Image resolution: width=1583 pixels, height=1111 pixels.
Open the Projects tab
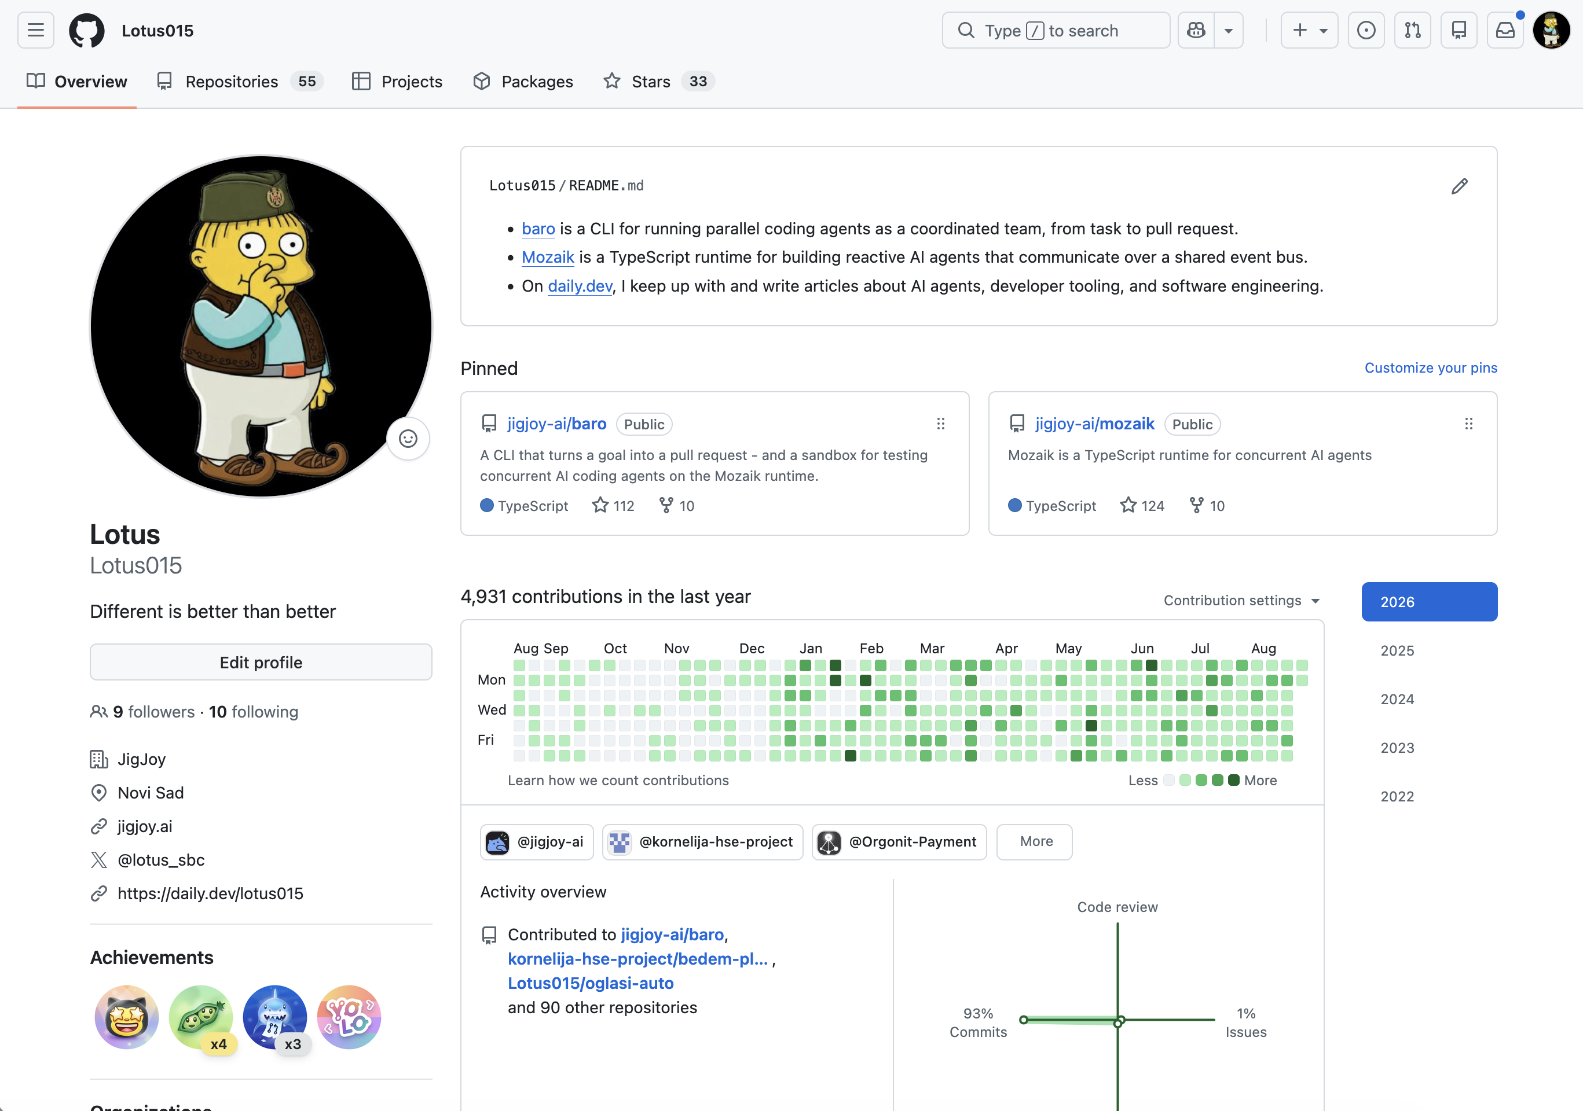[397, 82]
